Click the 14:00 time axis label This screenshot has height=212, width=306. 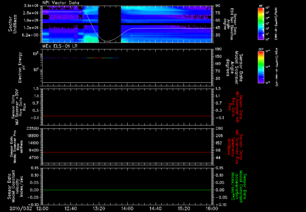click(127, 208)
